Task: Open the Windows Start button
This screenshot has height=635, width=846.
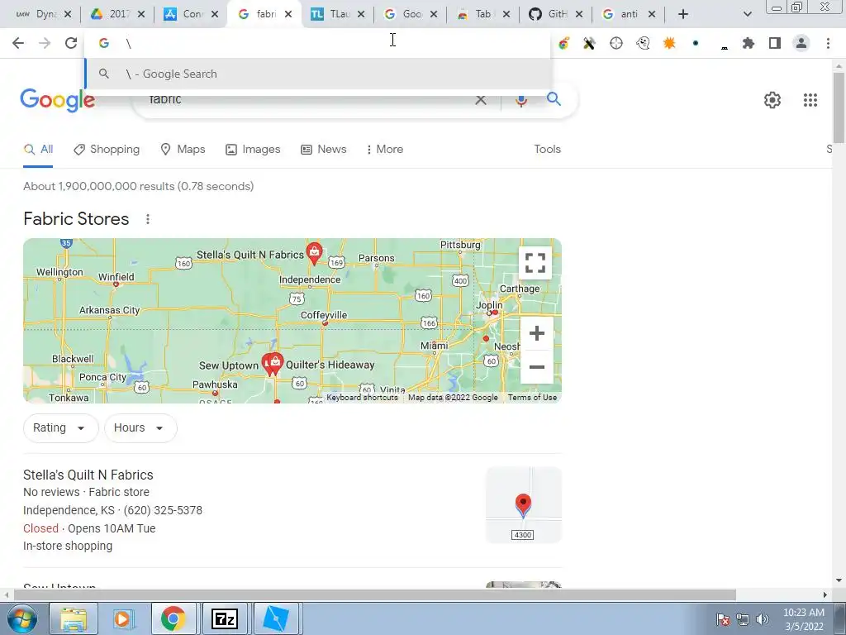Action: point(21,618)
